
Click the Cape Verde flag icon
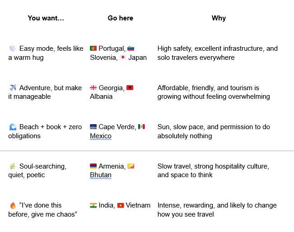(93, 127)
